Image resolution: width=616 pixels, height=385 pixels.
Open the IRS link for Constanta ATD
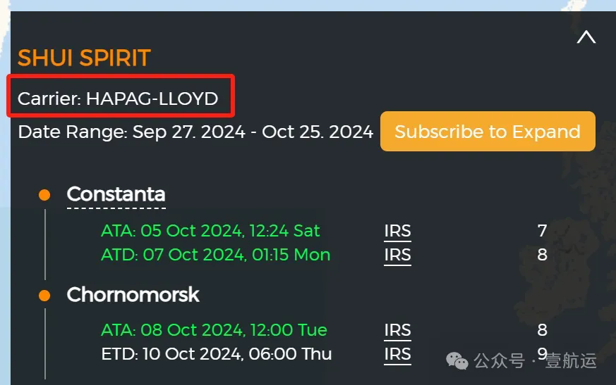[397, 255]
